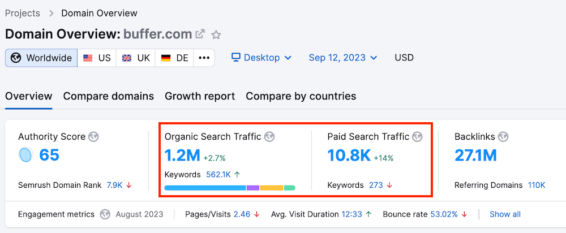566x233 pixels.
Task: Switch database to US
Action: (97, 58)
